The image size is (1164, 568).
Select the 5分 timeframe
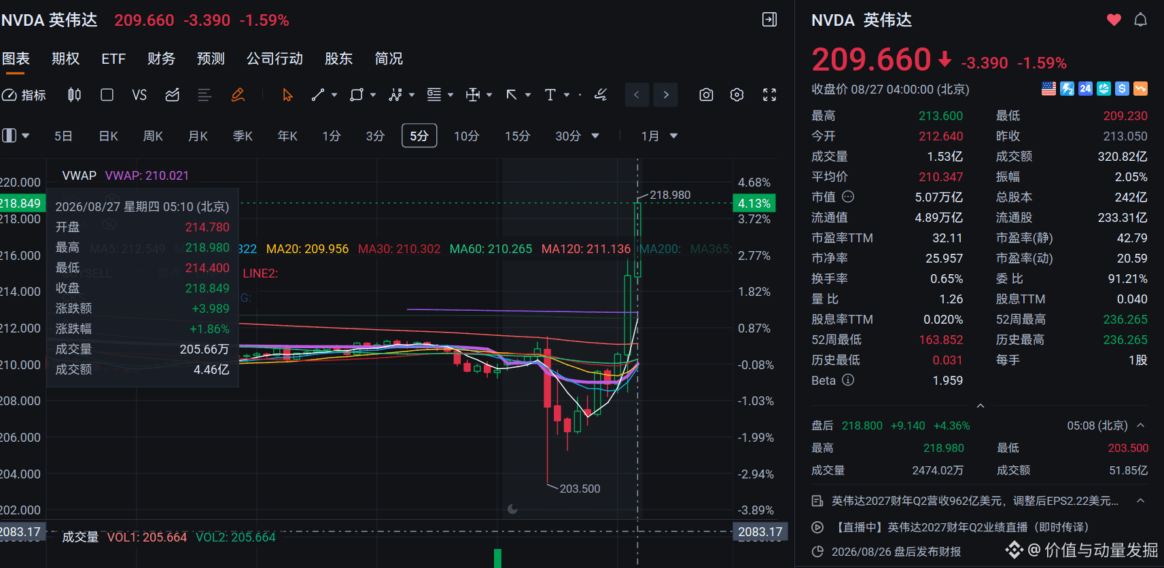419,136
